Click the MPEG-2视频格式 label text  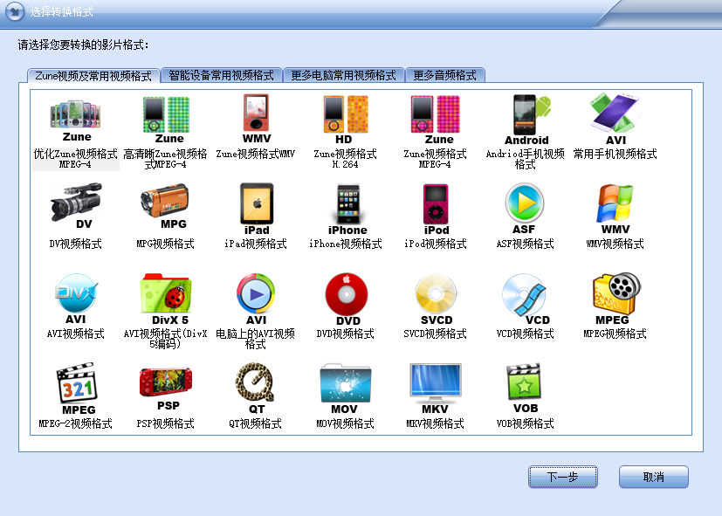pos(75,423)
